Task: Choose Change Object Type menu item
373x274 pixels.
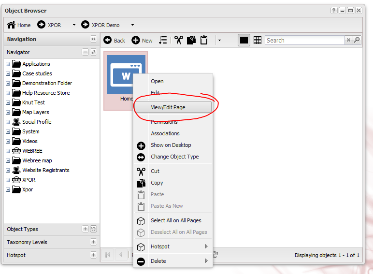Action: [x=173, y=157]
